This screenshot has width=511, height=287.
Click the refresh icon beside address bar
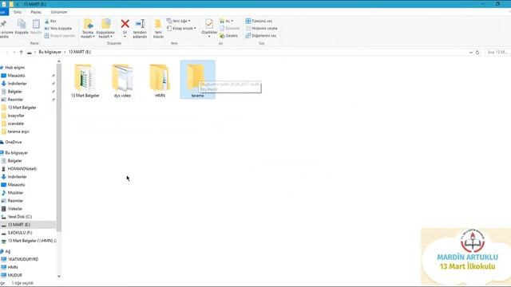tap(477, 53)
